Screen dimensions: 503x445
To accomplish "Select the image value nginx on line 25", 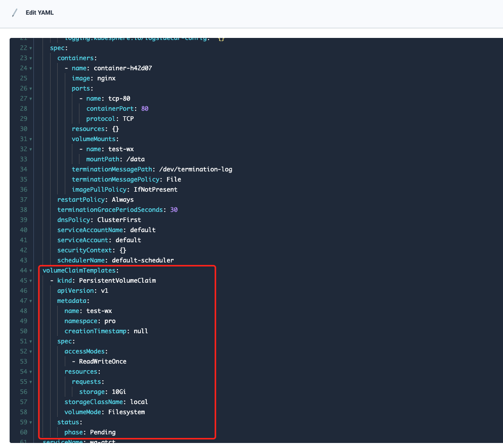I will (x=107, y=78).
